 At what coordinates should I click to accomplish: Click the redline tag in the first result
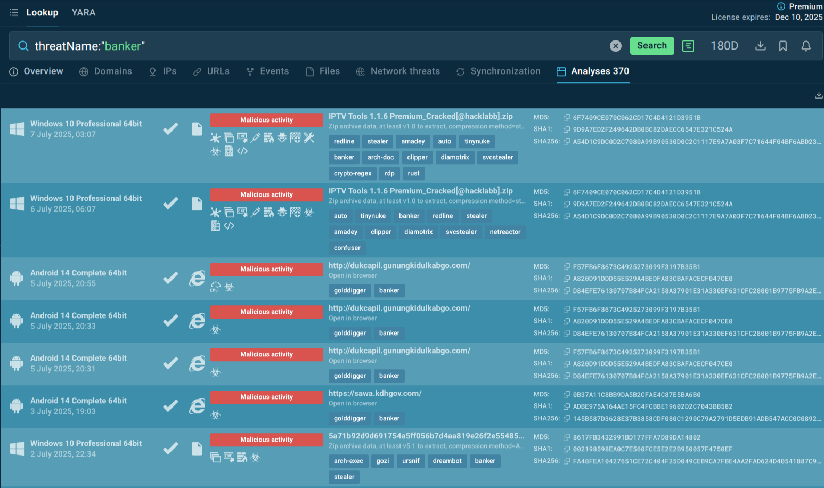tap(344, 141)
